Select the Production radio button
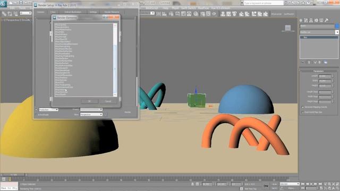Viewport: 340px width, 191px height. coord(36,110)
